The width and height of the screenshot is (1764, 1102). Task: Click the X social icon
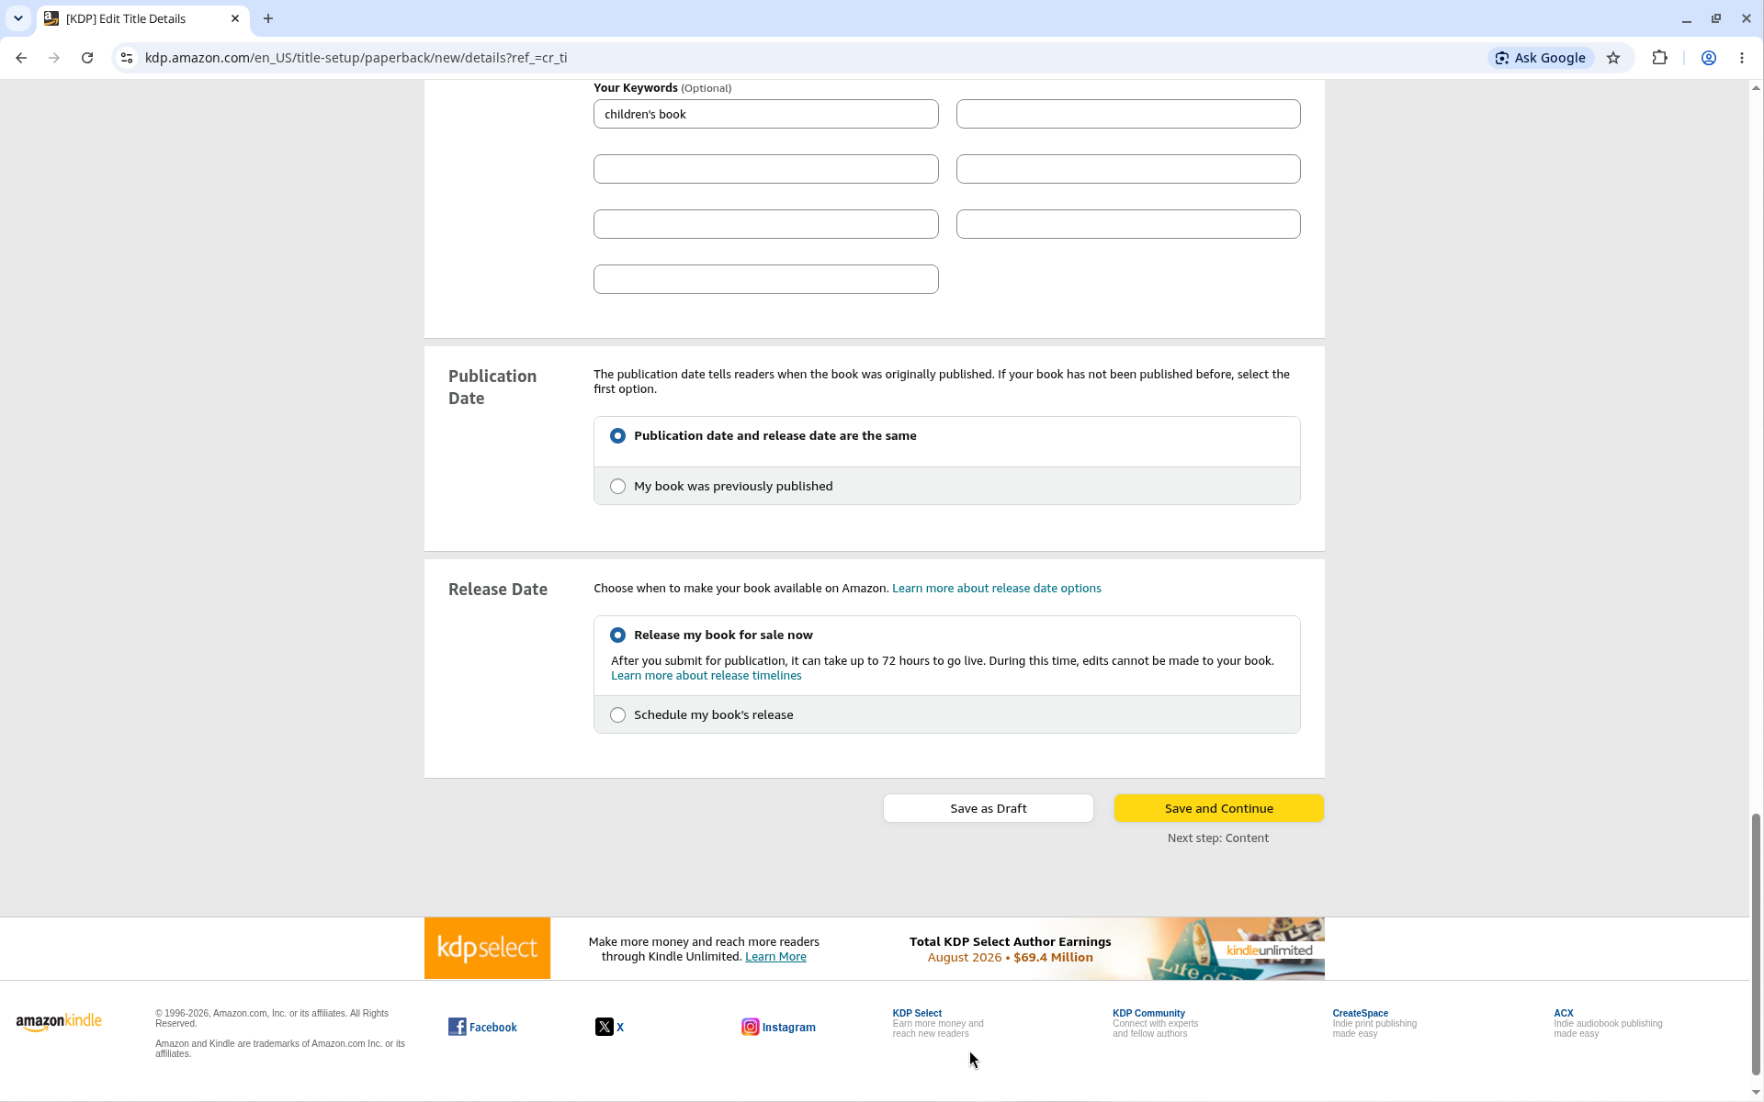pos(604,1027)
